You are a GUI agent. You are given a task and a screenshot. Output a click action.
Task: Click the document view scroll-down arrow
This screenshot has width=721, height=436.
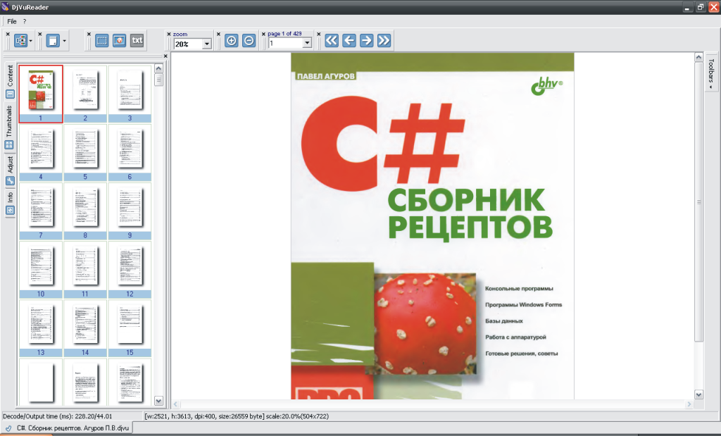pos(698,394)
